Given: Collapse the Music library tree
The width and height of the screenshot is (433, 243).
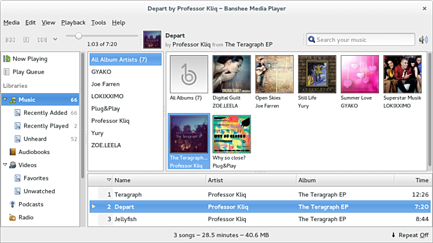Looking at the screenshot, I should [5, 100].
